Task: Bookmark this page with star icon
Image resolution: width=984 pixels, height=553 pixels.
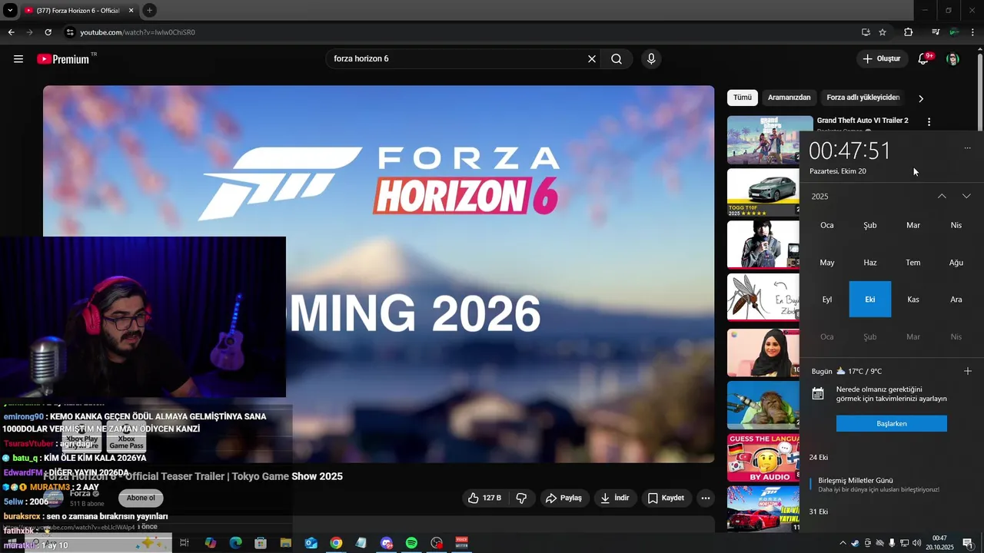Action: 883,32
